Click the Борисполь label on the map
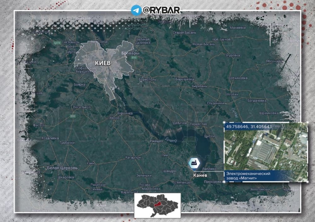 coord(147,80)
